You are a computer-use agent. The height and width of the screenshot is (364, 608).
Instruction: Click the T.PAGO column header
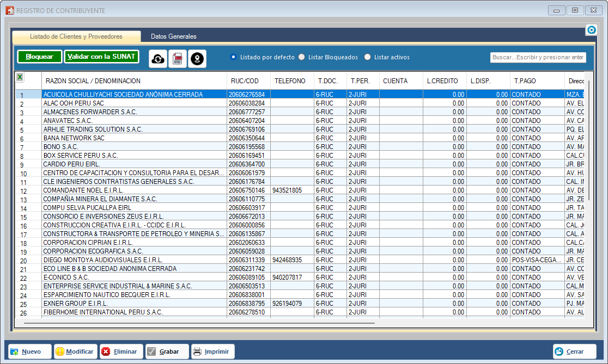(537, 81)
